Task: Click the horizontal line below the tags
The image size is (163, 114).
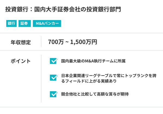Action: (81, 33)
